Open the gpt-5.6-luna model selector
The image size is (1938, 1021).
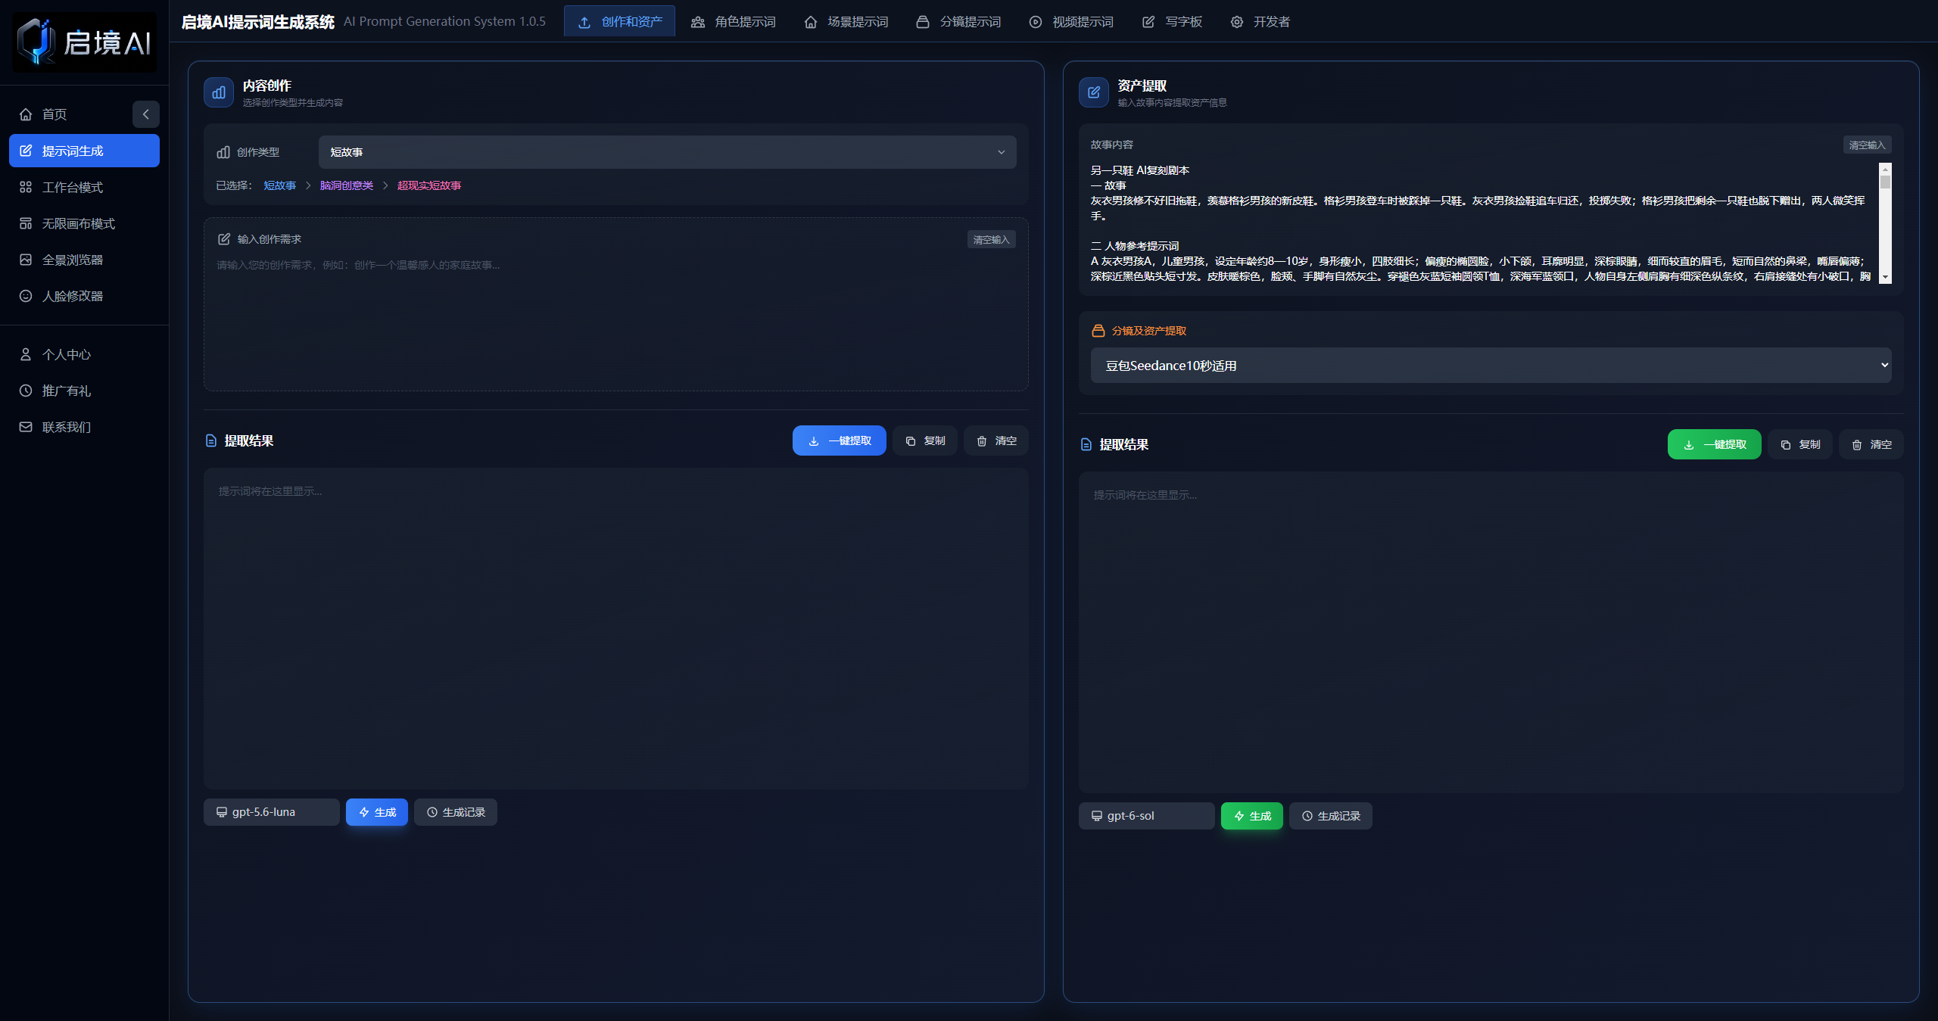271,812
